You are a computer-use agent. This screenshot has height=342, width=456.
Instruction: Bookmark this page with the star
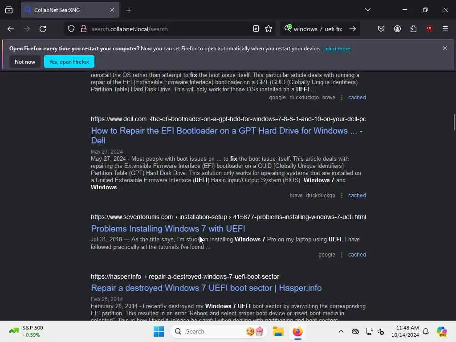pyautogui.click(x=269, y=29)
